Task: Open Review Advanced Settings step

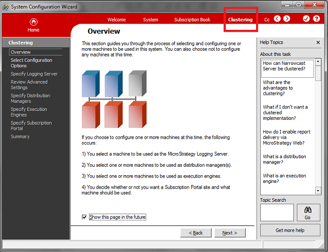Action: point(29,85)
